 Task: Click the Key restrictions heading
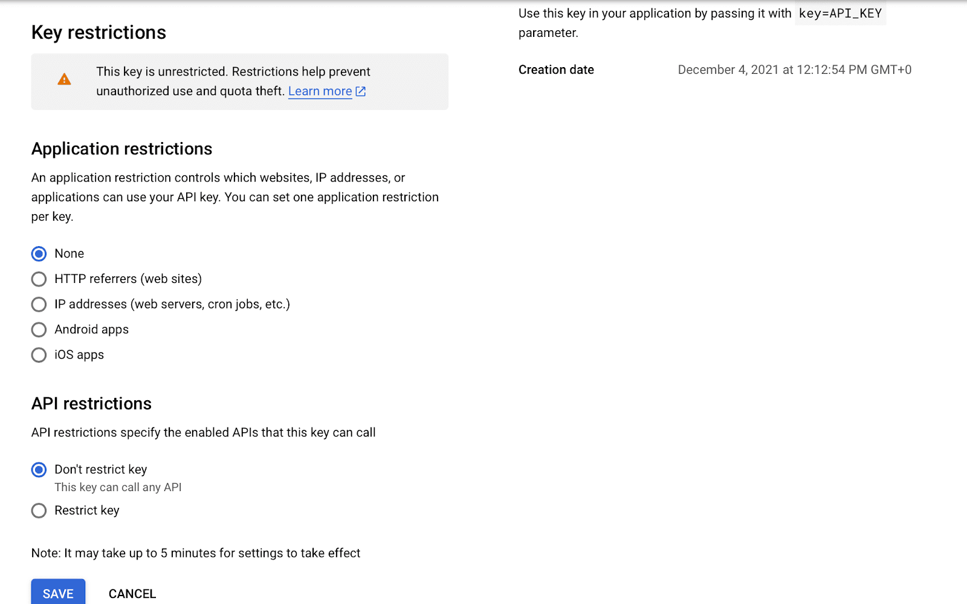(x=99, y=33)
